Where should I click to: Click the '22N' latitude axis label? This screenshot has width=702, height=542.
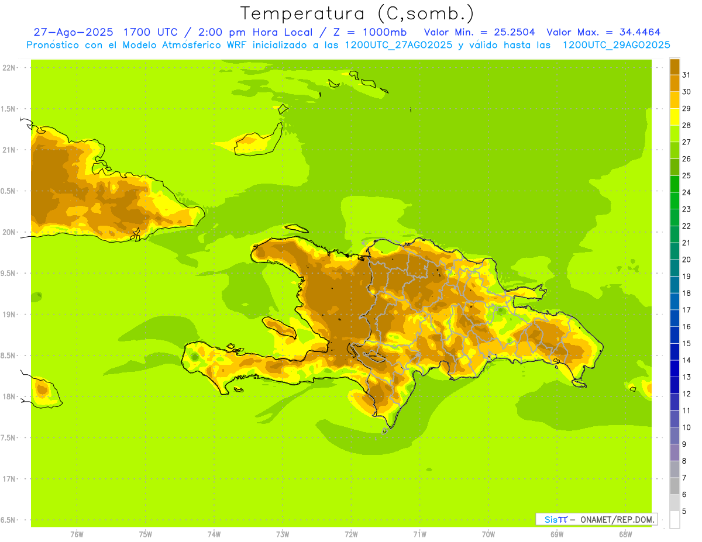click(x=9, y=68)
